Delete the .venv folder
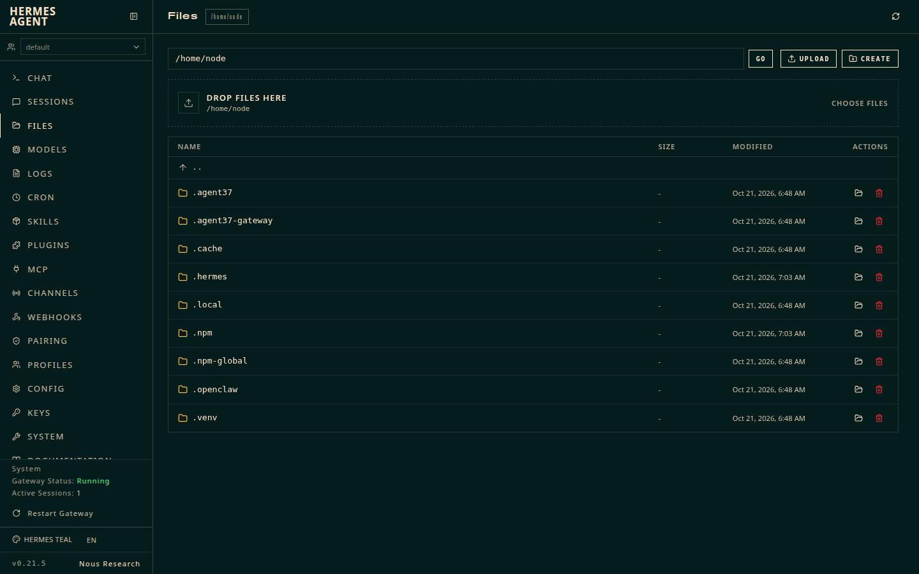The height and width of the screenshot is (574, 919). (879, 418)
